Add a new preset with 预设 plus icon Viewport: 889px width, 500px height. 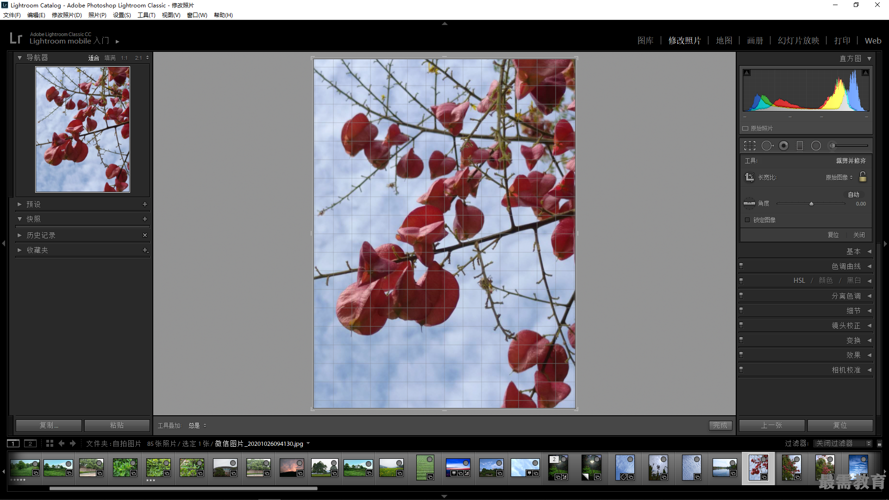pos(144,204)
